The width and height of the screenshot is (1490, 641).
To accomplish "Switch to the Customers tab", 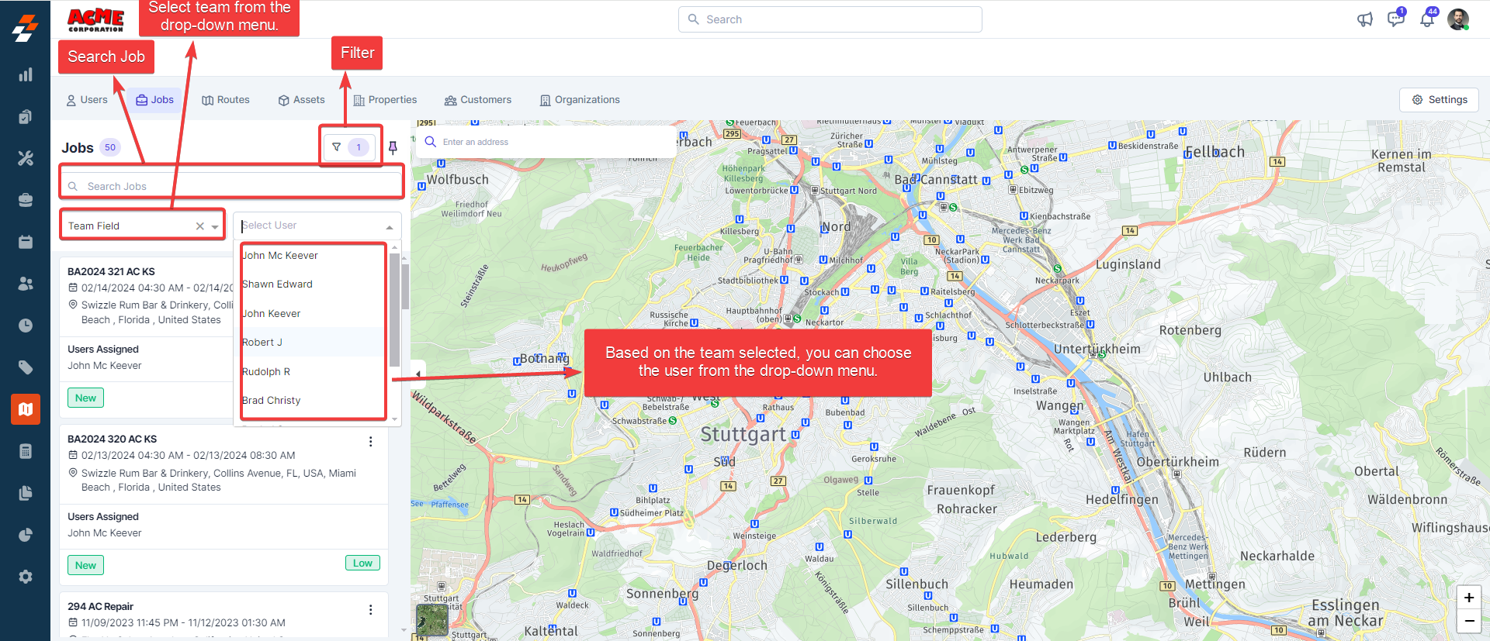I will click(x=477, y=100).
